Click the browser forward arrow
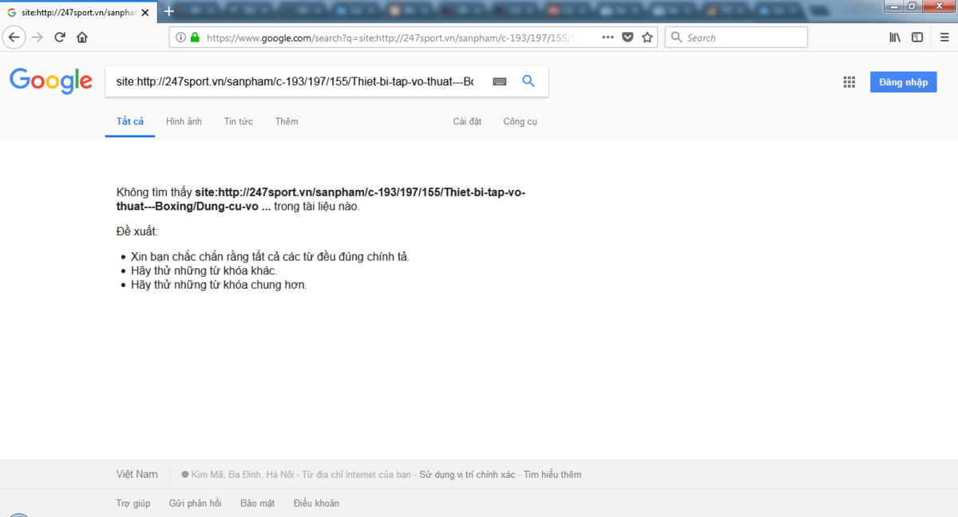The height and width of the screenshot is (517, 958). pyautogui.click(x=37, y=37)
